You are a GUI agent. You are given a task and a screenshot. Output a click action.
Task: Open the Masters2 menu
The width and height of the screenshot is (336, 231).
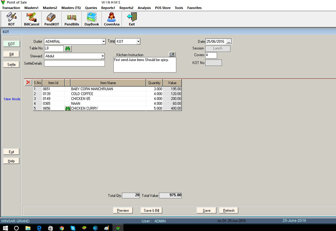50,8
